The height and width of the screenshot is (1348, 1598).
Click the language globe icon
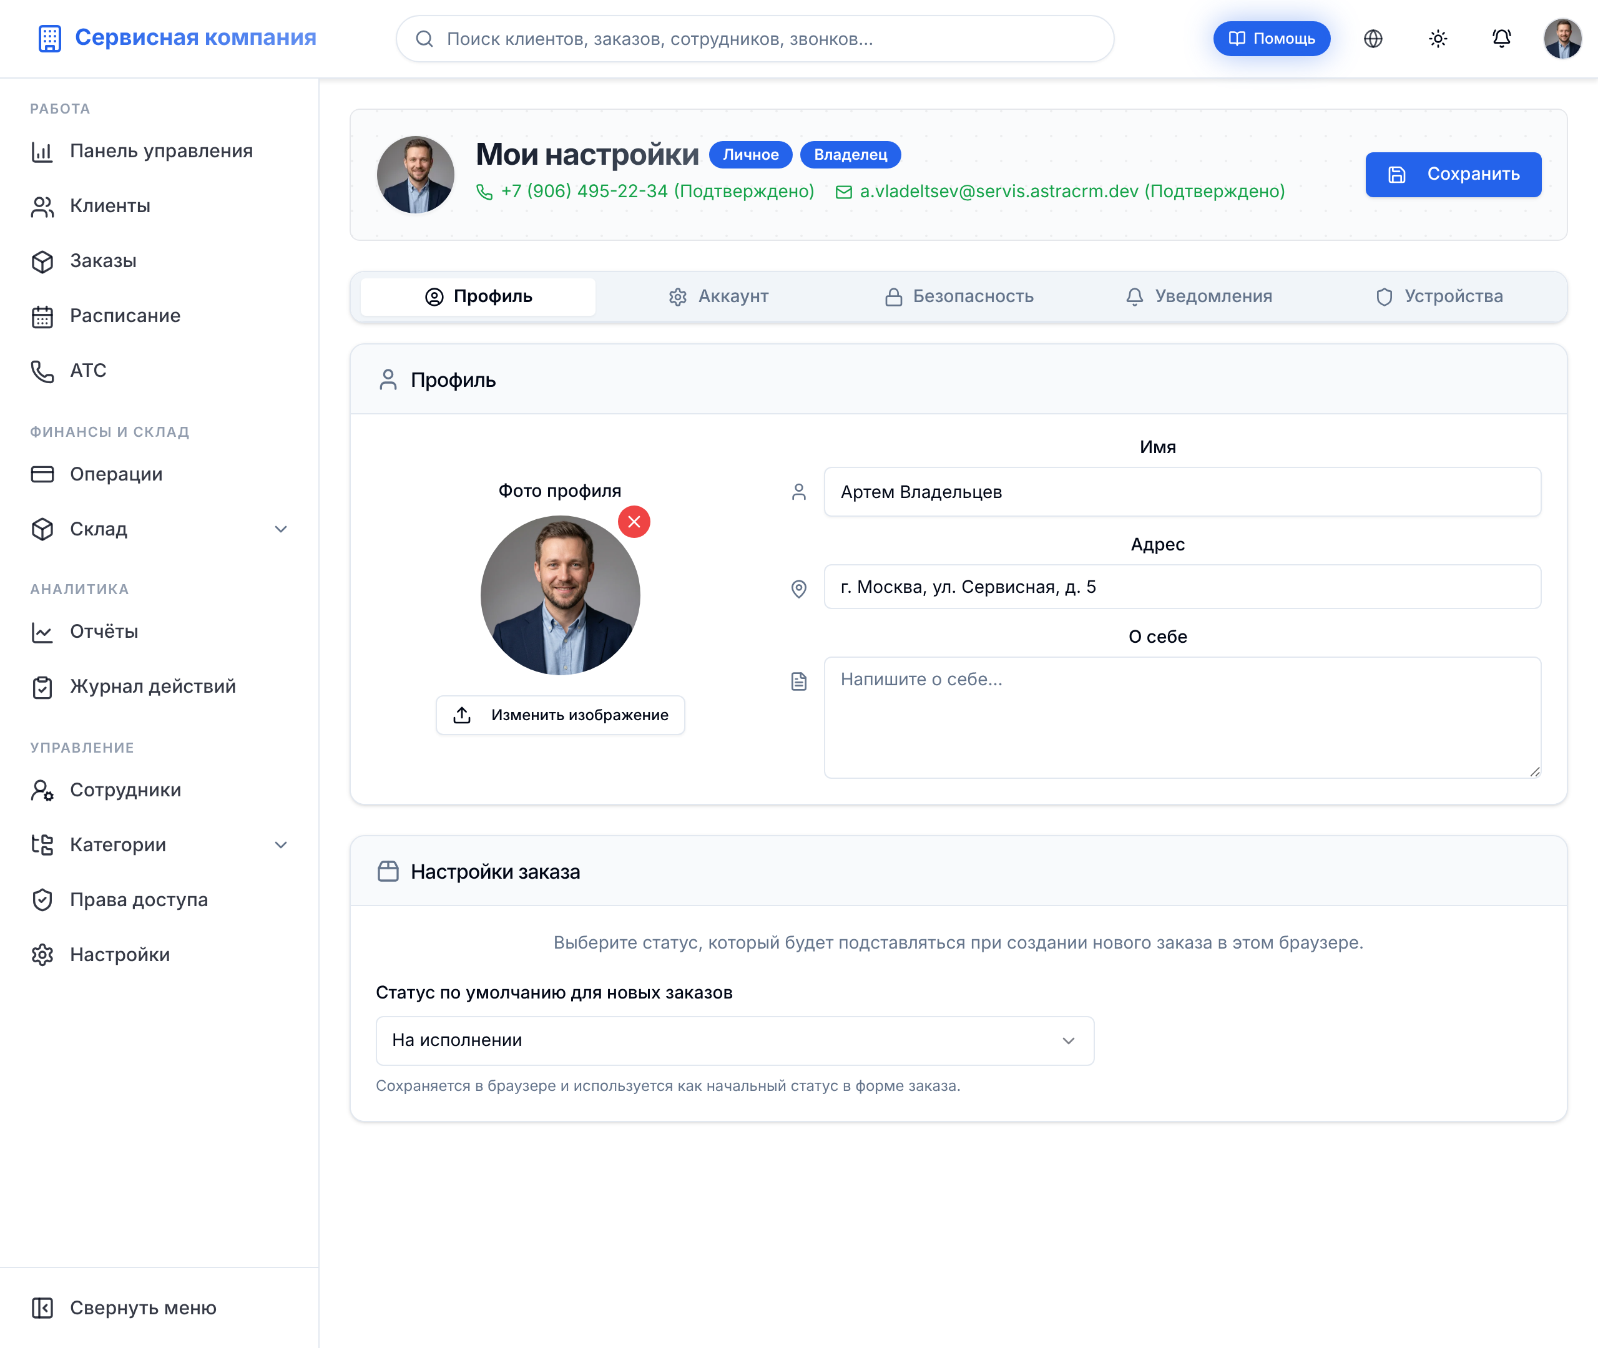pos(1373,39)
